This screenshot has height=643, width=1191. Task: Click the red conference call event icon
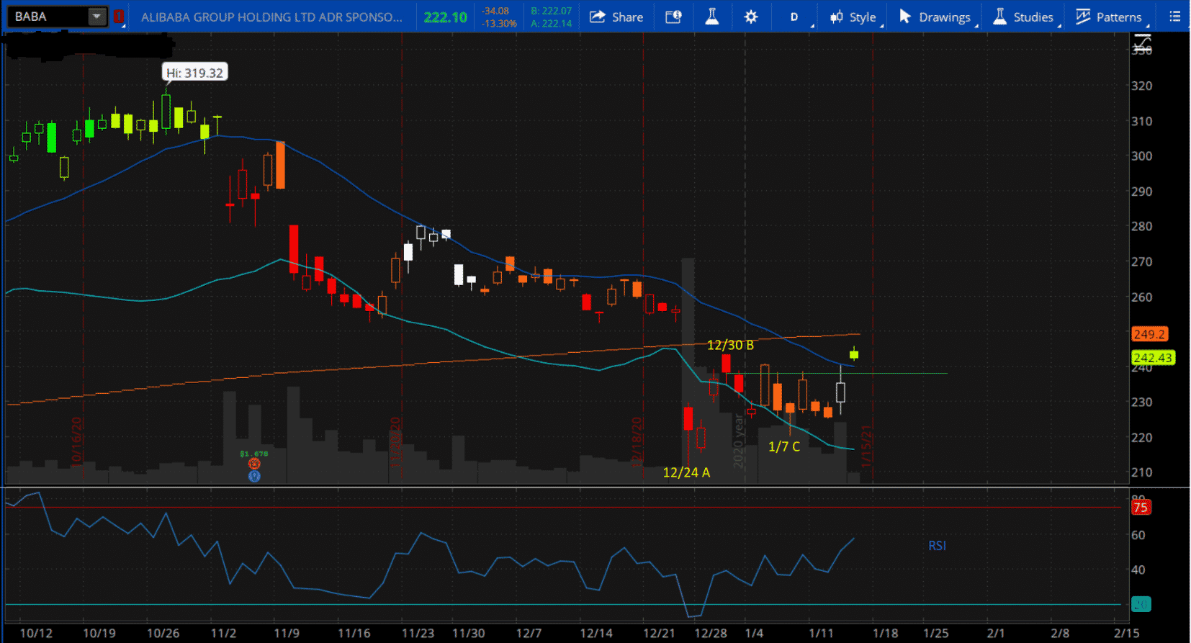254,464
